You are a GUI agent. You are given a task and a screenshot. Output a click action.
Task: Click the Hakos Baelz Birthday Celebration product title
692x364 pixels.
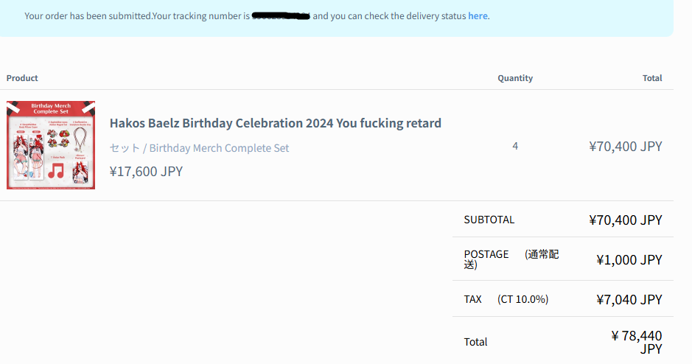[275, 123]
